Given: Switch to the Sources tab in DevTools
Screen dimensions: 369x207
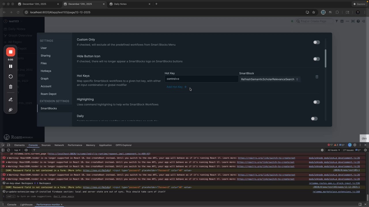Looking at the screenshot, I should coord(46,145).
